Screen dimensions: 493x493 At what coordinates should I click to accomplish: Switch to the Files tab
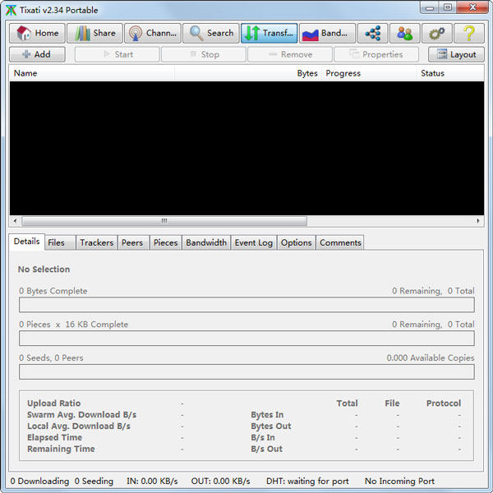[x=60, y=242]
